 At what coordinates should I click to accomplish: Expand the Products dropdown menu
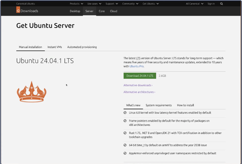76,4
